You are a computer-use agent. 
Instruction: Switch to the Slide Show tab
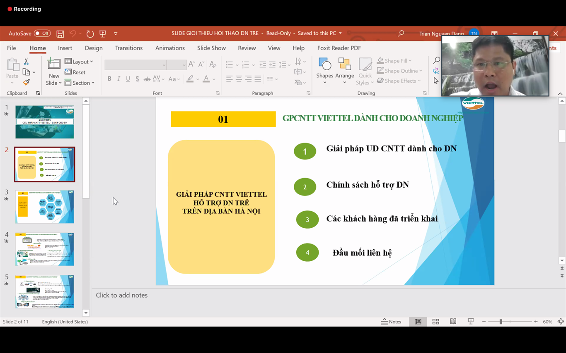[211, 48]
